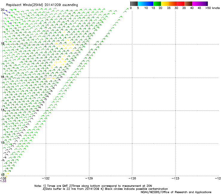221x194 pixels.
Task: Click the latitude label '14' on left axis
Action: [x=2, y=110]
